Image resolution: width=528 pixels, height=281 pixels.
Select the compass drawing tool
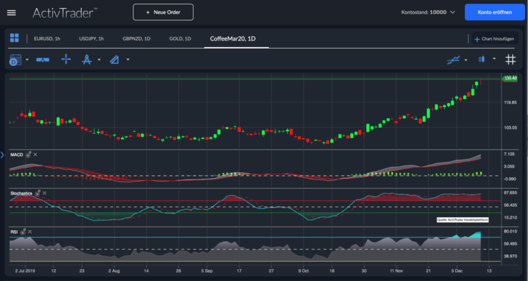pyautogui.click(x=87, y=60)
